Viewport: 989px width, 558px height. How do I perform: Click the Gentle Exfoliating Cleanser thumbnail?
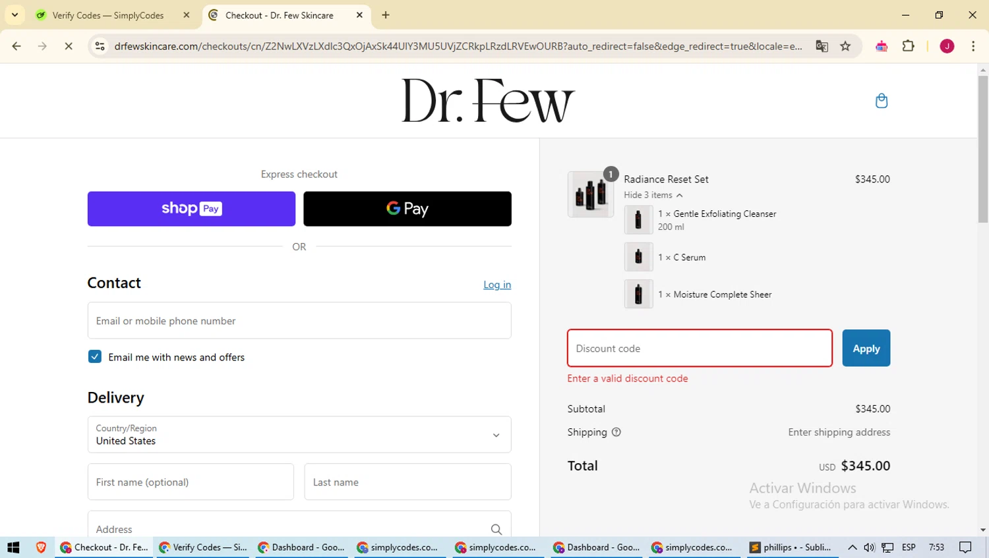coord(638,219)
